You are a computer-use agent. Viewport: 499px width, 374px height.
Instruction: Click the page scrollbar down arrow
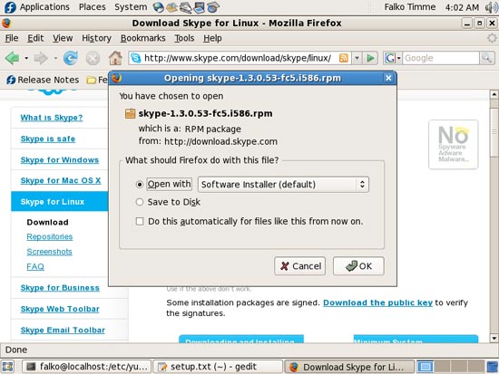(494, 338)
